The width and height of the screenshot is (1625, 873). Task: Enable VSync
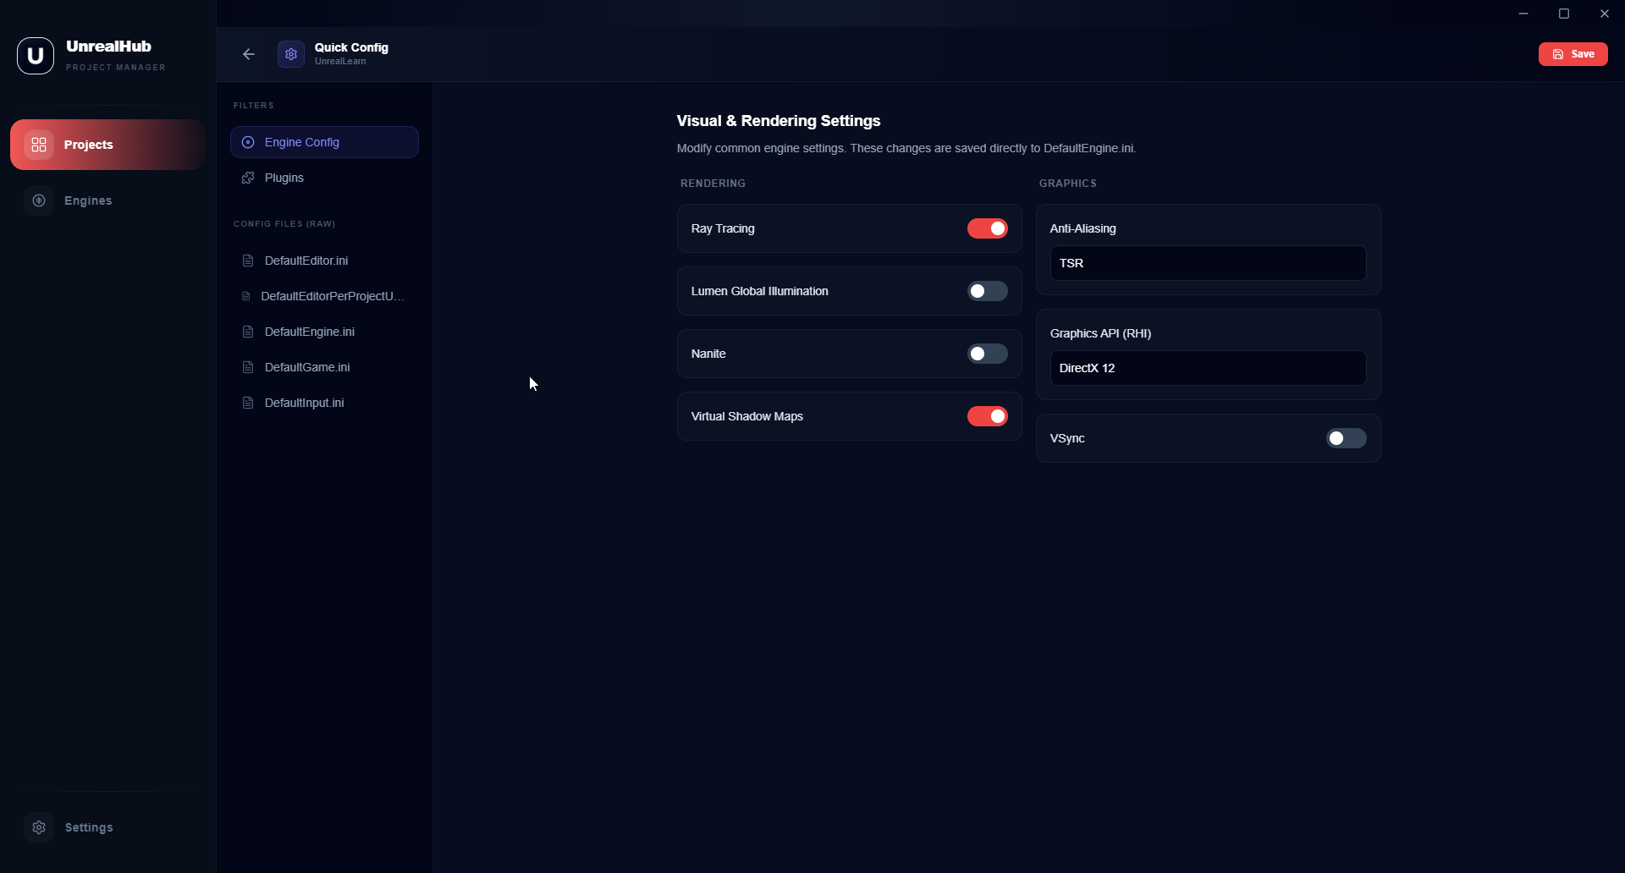[x=1345, y=438]
